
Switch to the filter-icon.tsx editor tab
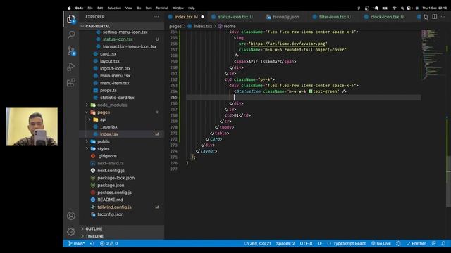pyautogui.click(x=332, y=17)
